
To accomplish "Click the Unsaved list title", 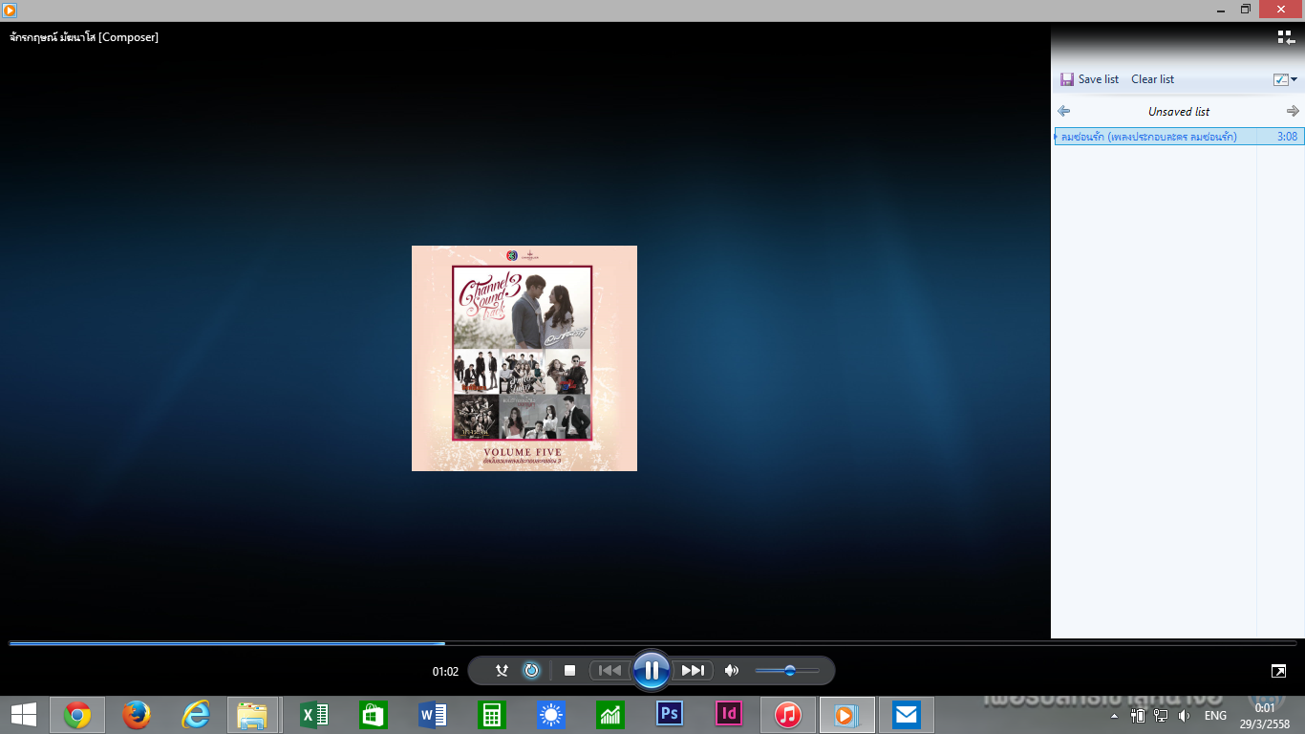I will point(1179,112).
